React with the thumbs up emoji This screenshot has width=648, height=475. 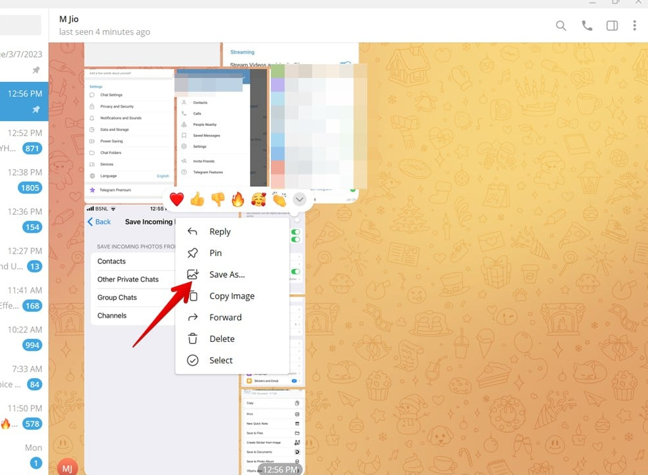tap(197, 199)
